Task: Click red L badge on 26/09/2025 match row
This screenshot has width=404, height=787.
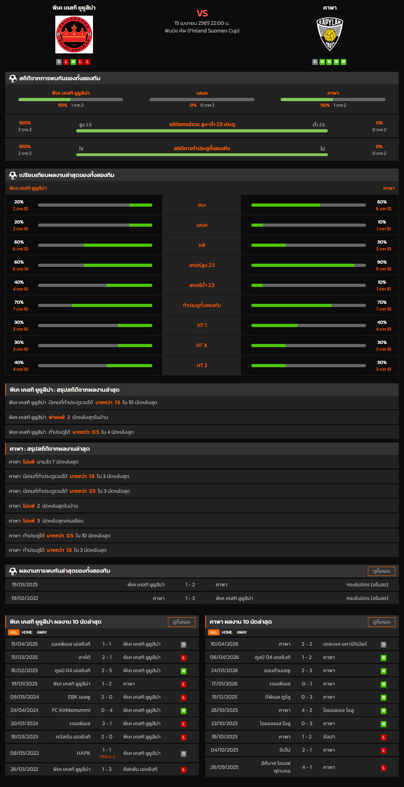Action: pos(384,768)
